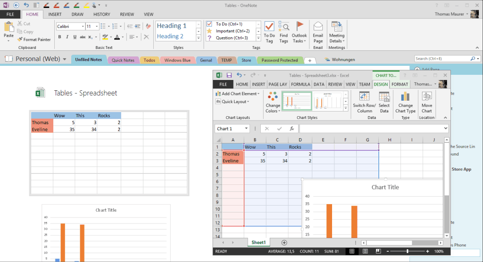Screen dimensions: 483x262
Task: Click the OneNote undo icon
Action: click(26, 5)
